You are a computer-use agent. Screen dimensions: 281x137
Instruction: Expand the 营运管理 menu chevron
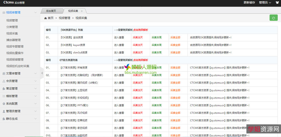pos(35,89)
